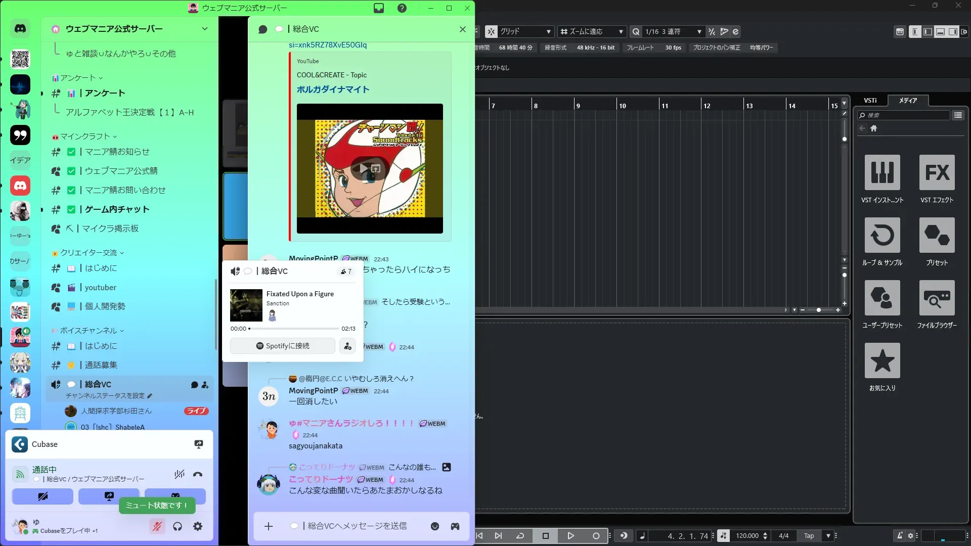Click the Spotifyに接続 button
The image size is (971, 546).
[x=282, y=346]
